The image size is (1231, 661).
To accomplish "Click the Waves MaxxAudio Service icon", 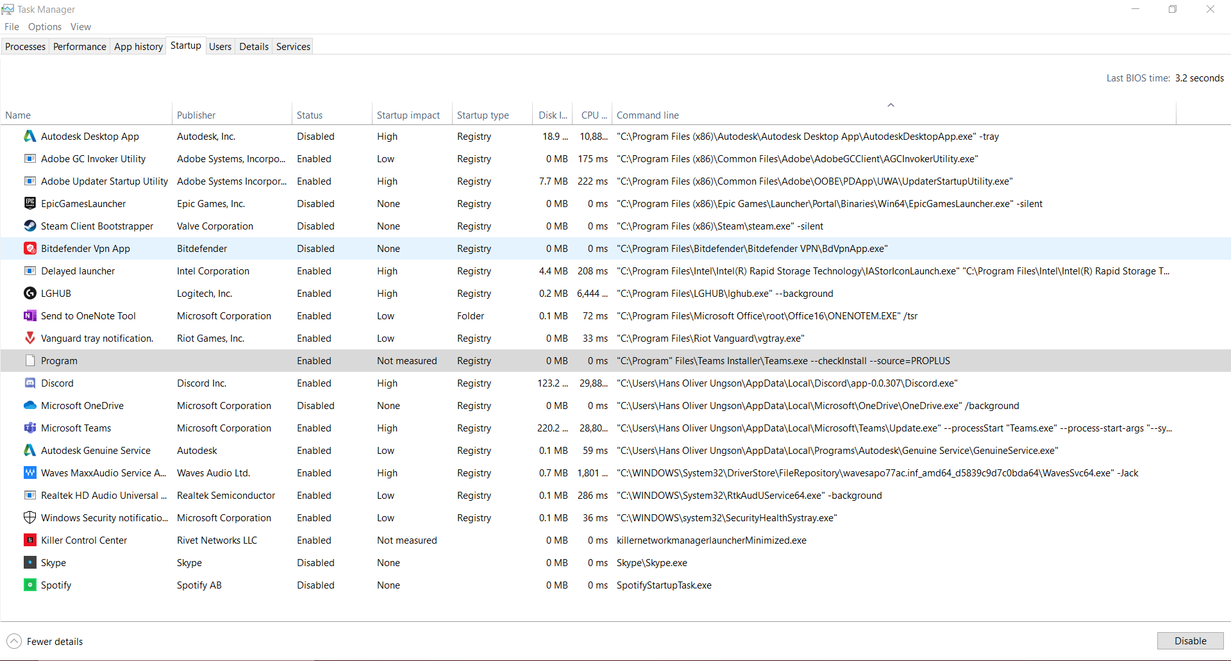I will pyautogui.click(x=29, y=473).
